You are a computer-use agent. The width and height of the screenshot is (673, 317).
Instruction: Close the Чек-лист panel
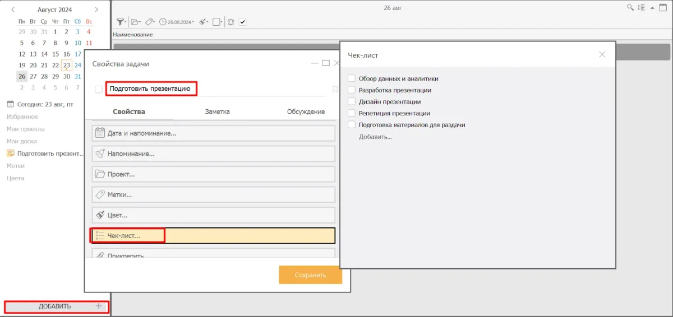click(x=602, y=54)
